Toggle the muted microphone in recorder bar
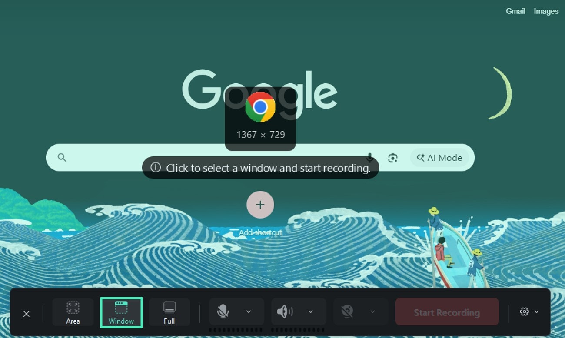 tap(223, 311)
